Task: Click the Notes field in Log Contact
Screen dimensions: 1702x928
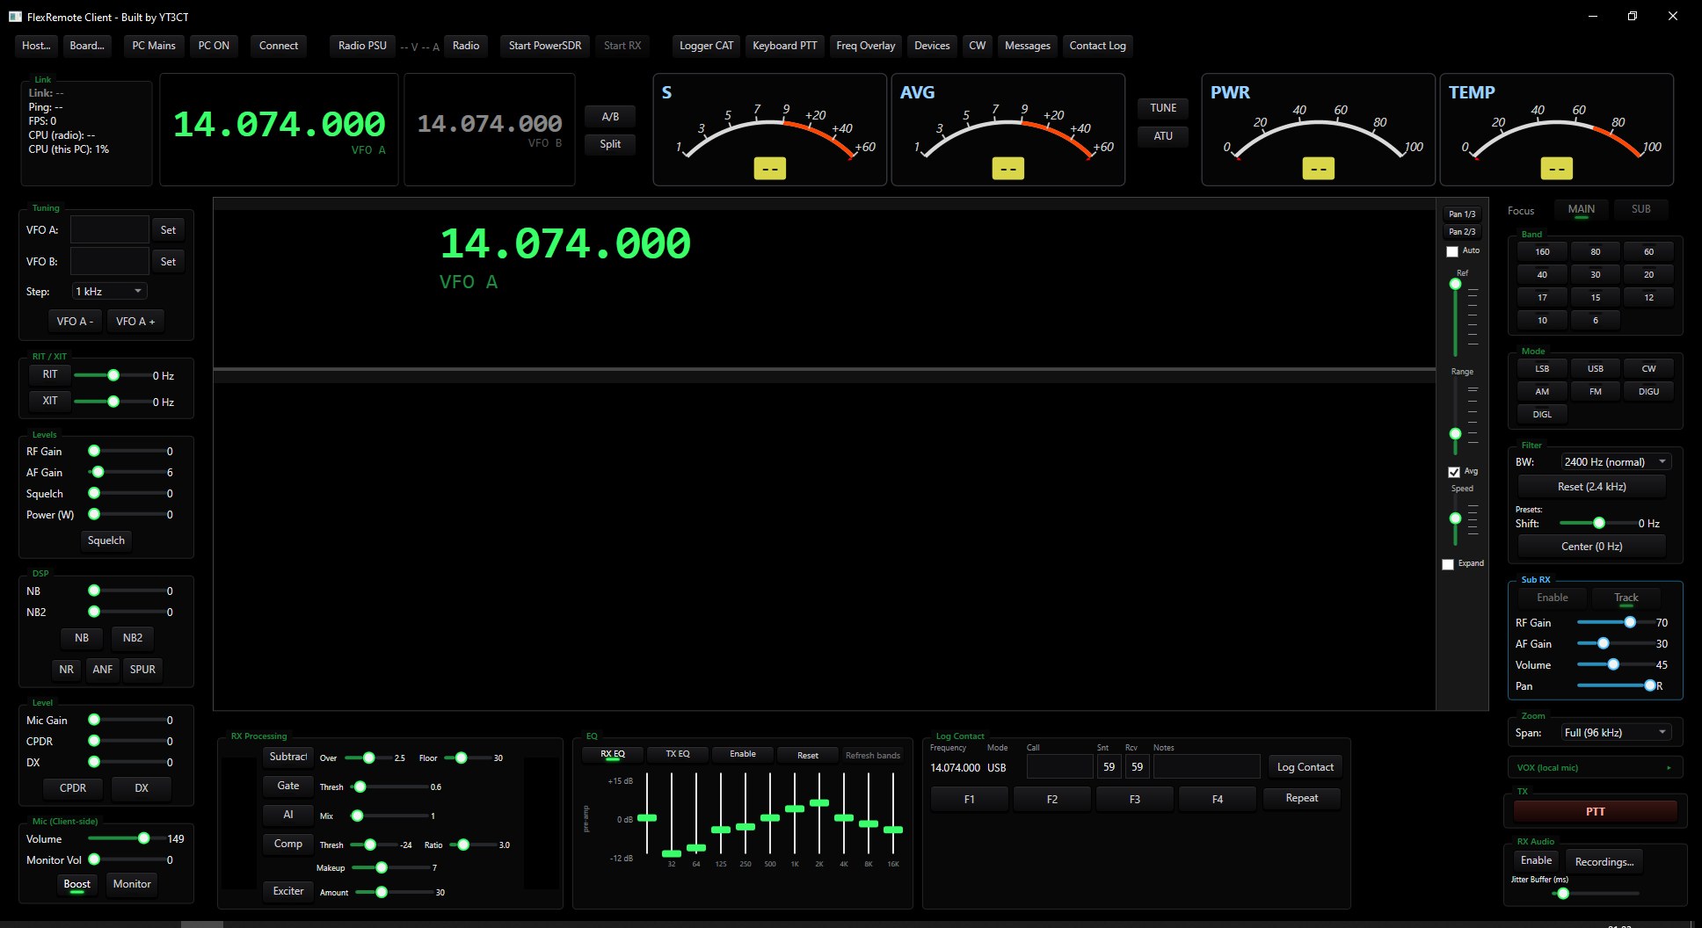Action: pos(1206,767)
